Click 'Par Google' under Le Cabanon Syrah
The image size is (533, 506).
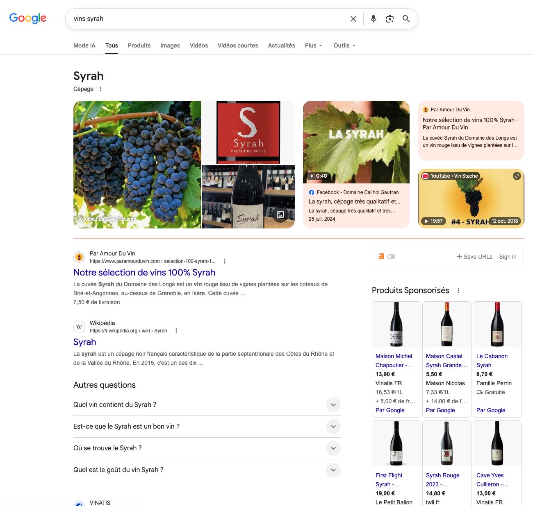(491, 410)
